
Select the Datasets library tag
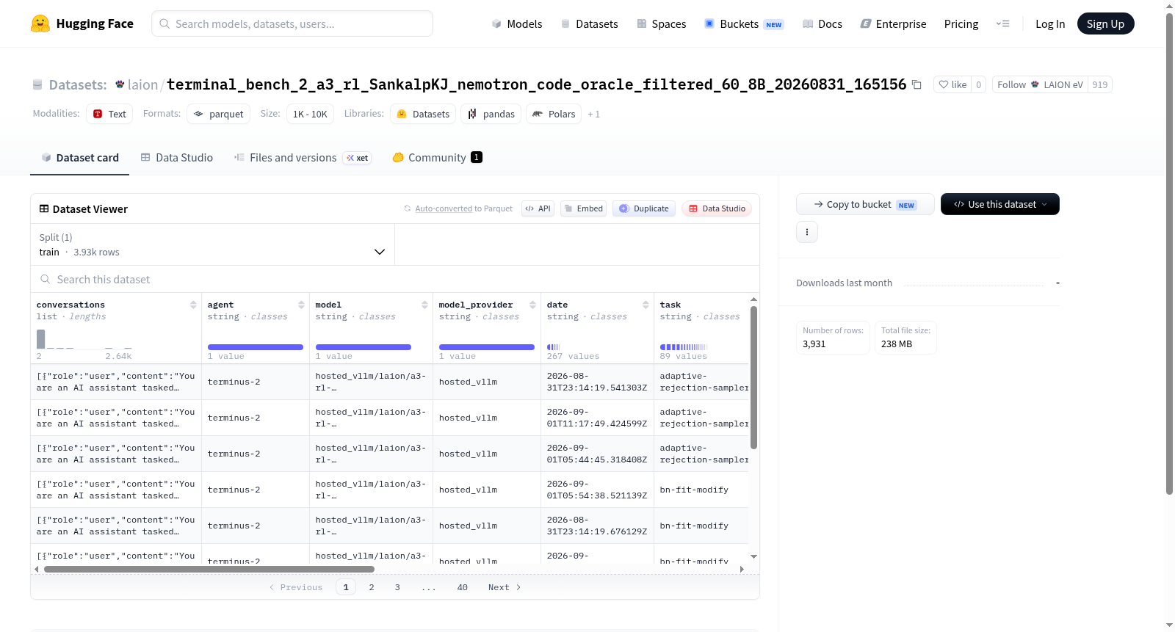[x=423, y=114]
